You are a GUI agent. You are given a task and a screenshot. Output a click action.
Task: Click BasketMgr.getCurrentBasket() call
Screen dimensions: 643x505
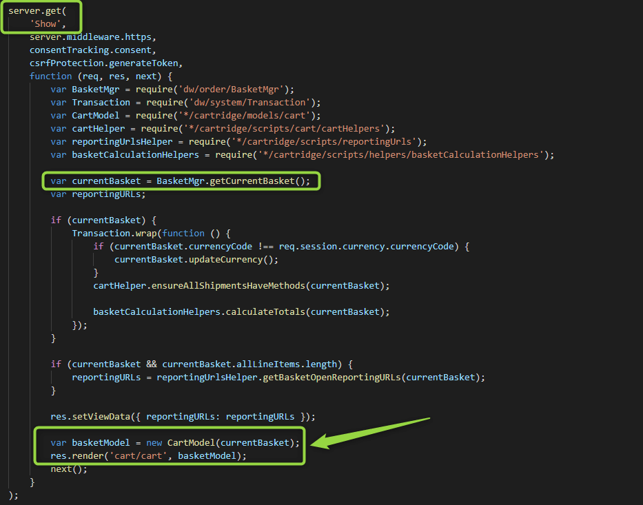pyautogui.click(x=233, y=181)
